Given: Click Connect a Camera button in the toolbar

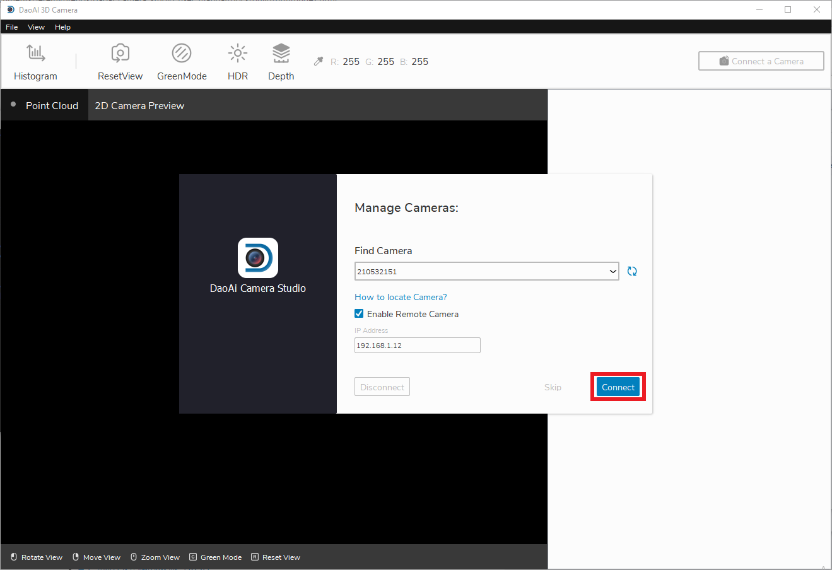Looking at the screenshot, I should point(761,61).
